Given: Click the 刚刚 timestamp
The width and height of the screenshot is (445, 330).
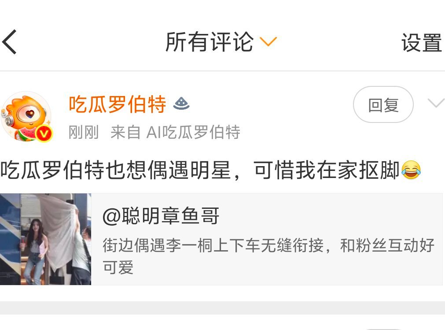Looking at the screenshot, I should (x=84, y=132).
